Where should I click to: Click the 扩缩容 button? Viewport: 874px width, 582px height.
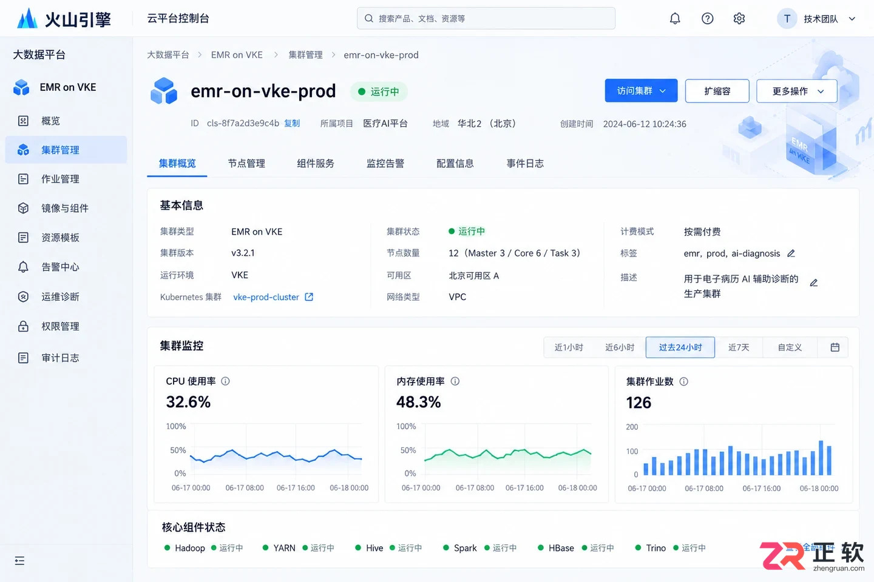(x=717, y=91)
